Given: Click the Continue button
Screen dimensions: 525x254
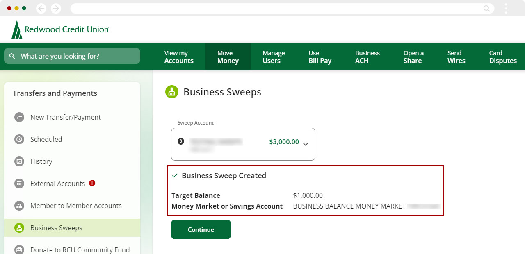Looking at the screenshot, I should (x=201, y=229).
